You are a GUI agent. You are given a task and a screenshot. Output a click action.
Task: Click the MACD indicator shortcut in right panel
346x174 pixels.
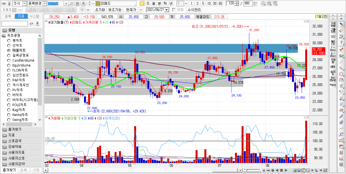coord(333,42)
